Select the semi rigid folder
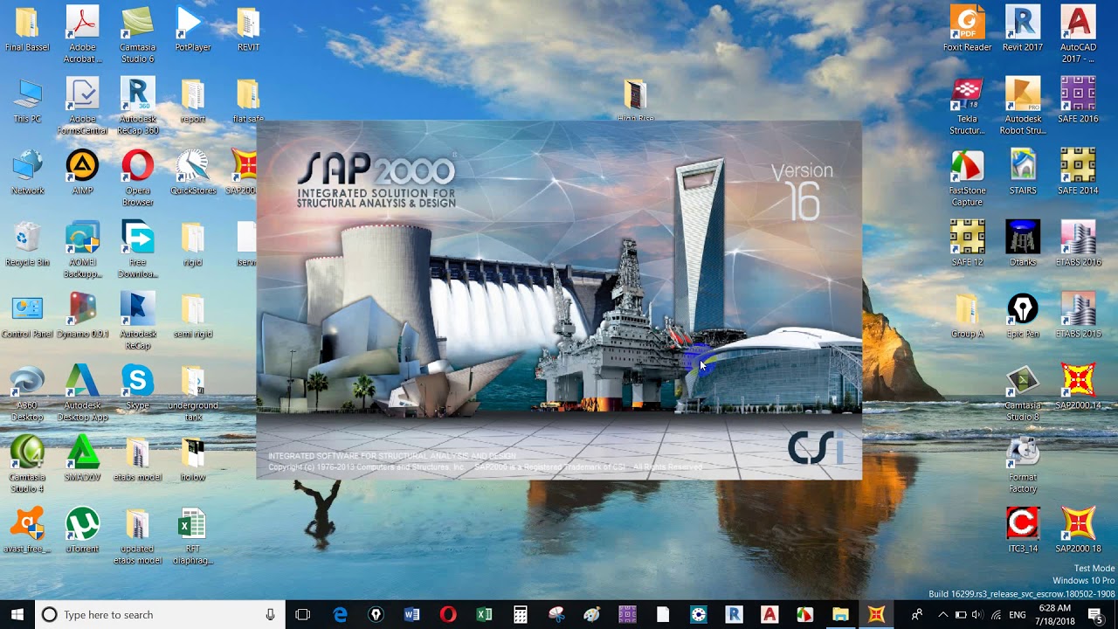This screenshot has height=629, width=1118. click(x=192, y=314)
